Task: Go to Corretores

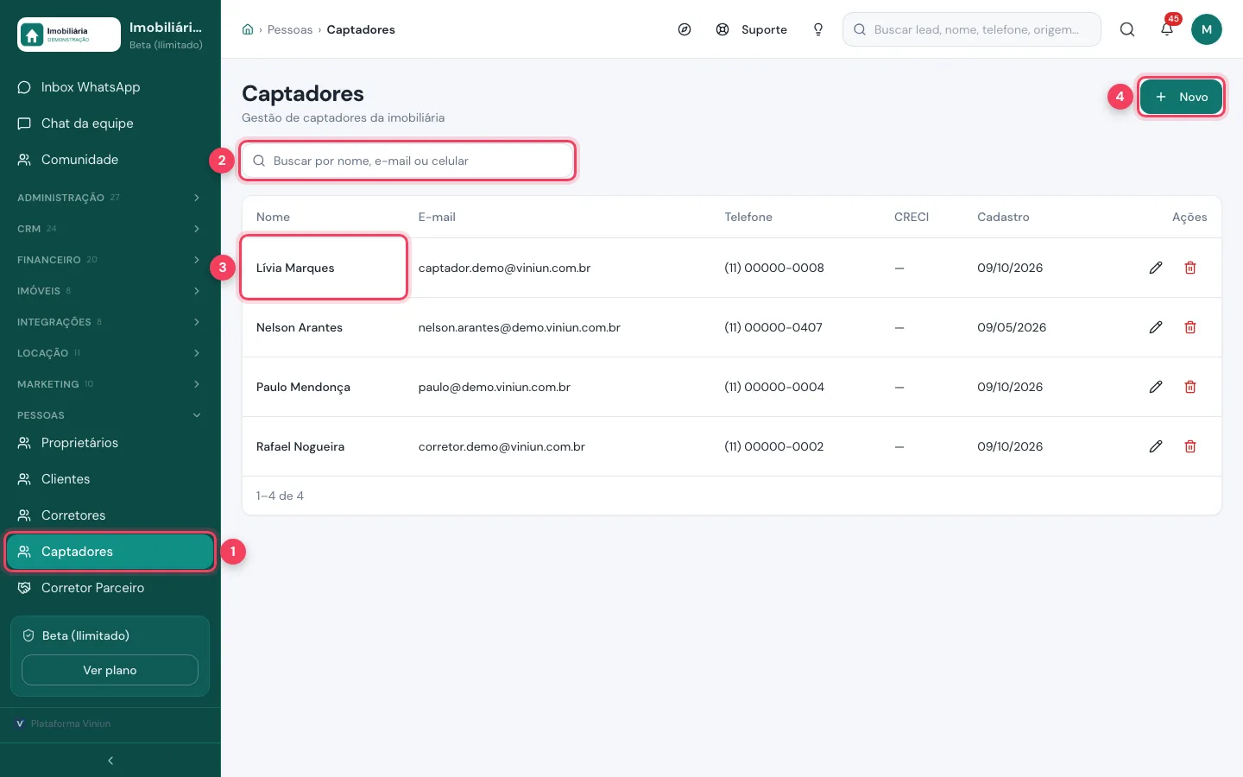Action: [x=110, y=515]
